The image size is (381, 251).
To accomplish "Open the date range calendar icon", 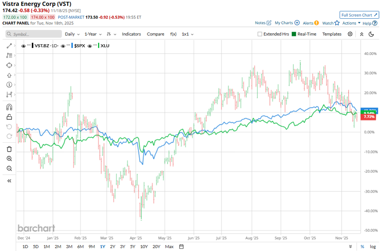I will click(x=181, y=247).
